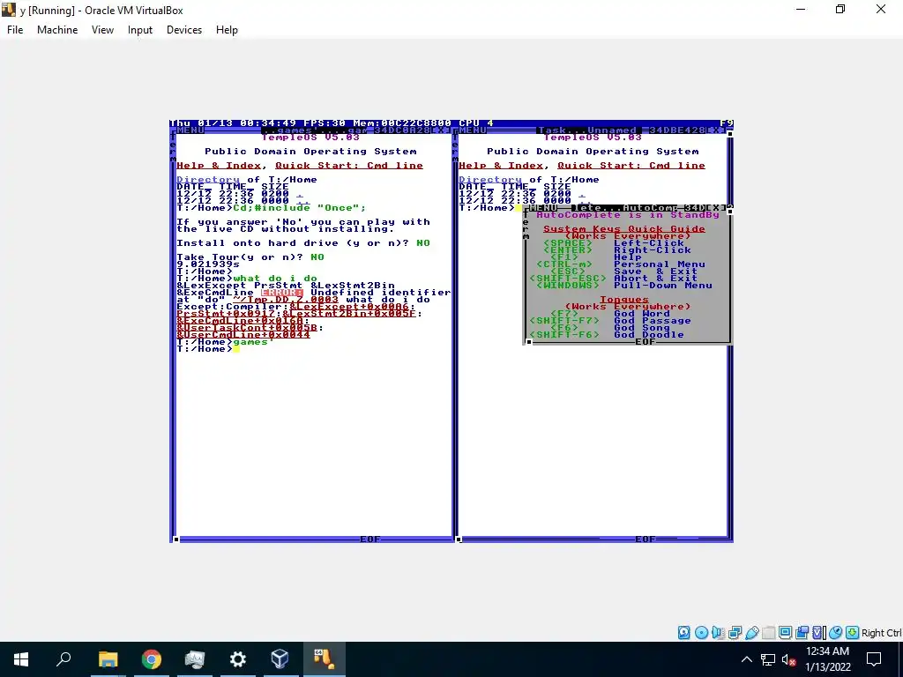The image size is (903, 677).
Task: Open the display settings status icon
Action: [785, 633]
